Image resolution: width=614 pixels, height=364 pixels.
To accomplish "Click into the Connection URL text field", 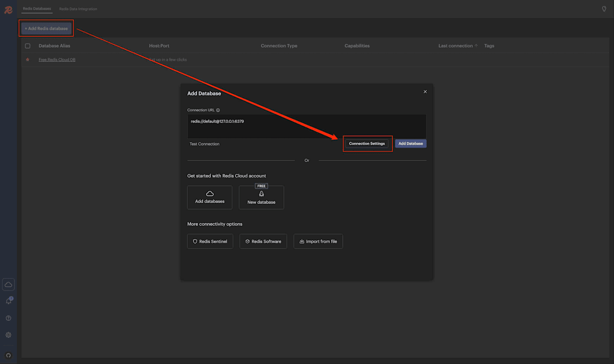I will [x=307, y=126].
